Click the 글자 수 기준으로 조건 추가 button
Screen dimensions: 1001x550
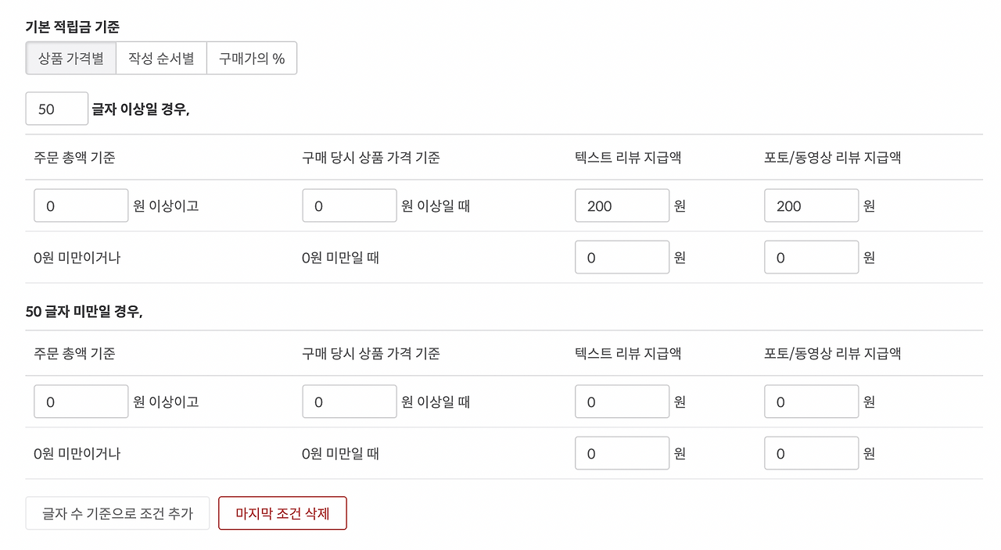point(117,512)
